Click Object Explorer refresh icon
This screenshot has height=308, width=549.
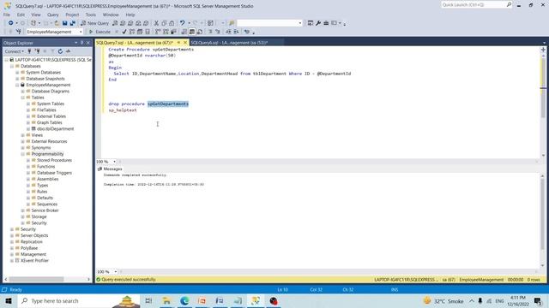coord(60,51)
